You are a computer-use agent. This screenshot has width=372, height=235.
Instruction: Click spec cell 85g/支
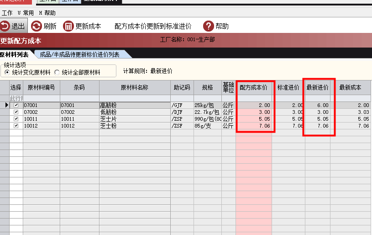tap(208, 126)
